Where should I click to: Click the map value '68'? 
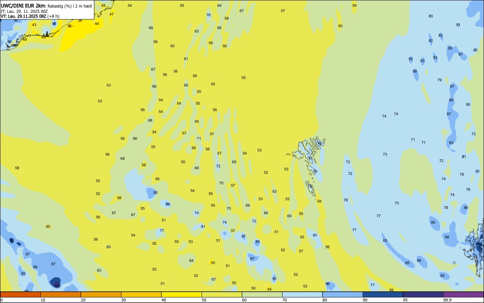[x=150, y=121]
